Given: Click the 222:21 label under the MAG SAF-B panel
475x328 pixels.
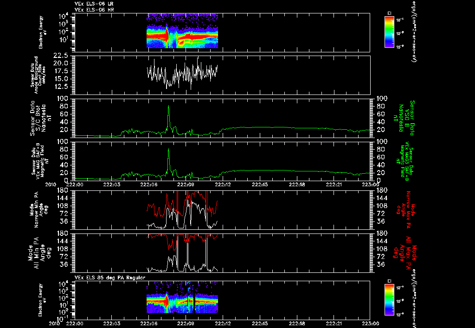Looking at the screenshot, I should [334, 184].
